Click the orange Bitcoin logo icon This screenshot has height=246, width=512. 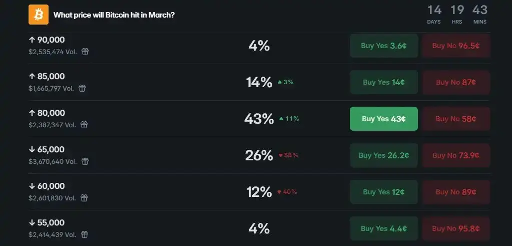pos(39,15)
